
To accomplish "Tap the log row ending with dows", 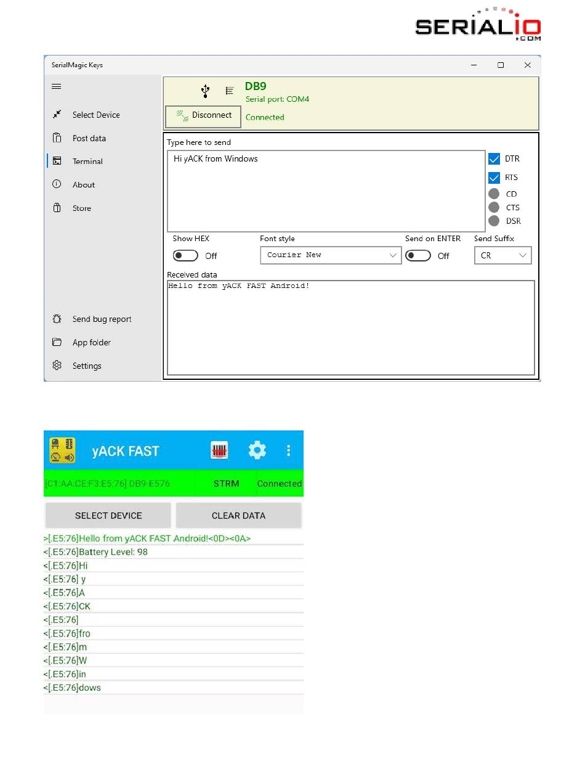I will [x=174, y=688].
